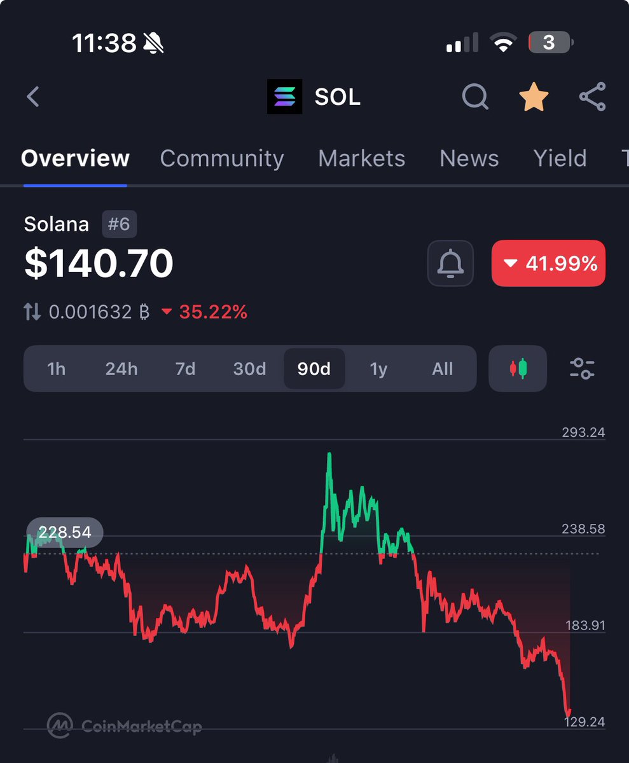Swap the BTC price conversion arrows
The image size is (629, 763).
tap(32, 312)
